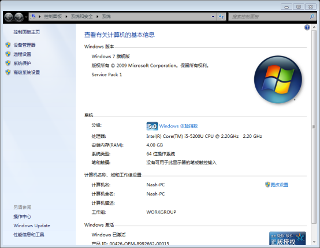Viewport: 320px width, 248px height.
Task: Expand the arrow after 系统和安全 breadcrumb
Action: pos(98,17)
